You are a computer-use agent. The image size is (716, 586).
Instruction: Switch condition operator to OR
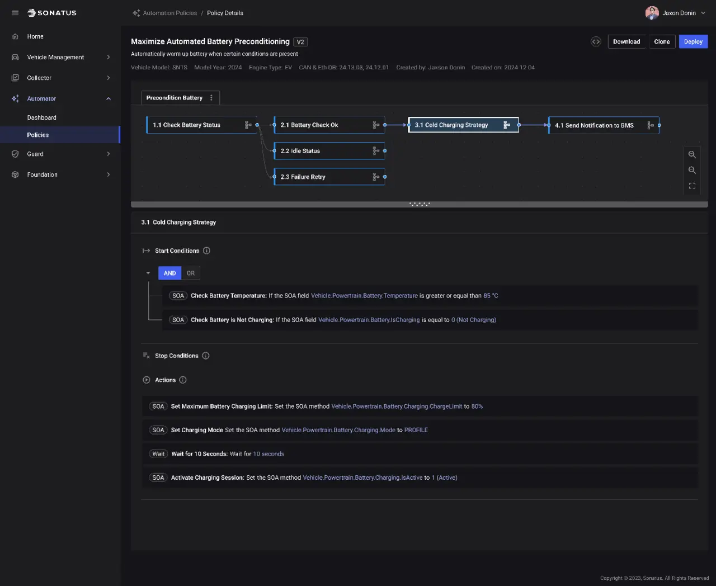(x=191, y=273)
